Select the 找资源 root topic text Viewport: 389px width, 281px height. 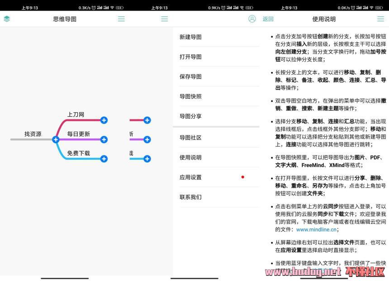33,134
